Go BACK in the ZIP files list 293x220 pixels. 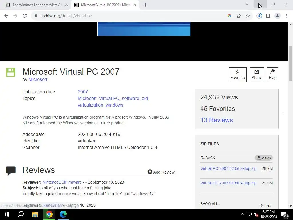(x=208, y=158)
